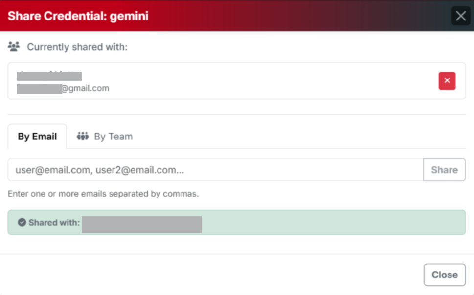Click the Share Credential: gemini title
The width and height of the screenshot is (474, 295).
[x=78, y=16]
